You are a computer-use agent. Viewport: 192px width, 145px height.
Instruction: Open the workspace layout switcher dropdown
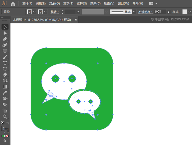coord(156,3)
